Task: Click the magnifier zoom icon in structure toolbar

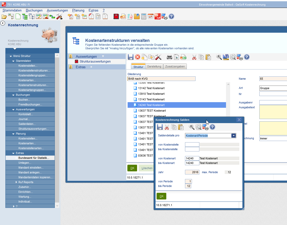Action: click(219, 57)
